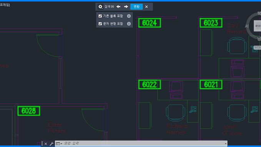Select the chair block above John O'Toole

pyautogui.click(x=237, y=113)
